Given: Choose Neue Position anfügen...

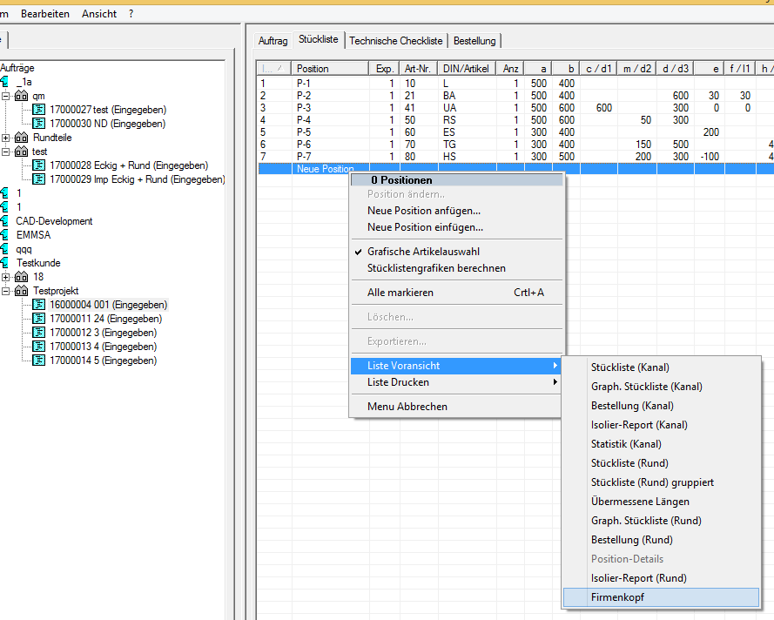Looking at the screenshot, I should point(456,211).
